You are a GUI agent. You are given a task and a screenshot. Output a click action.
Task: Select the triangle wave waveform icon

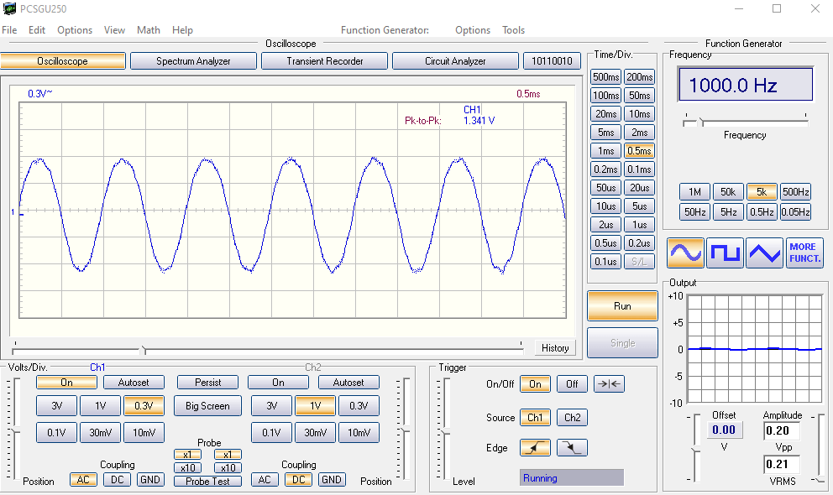pos(764,253)
